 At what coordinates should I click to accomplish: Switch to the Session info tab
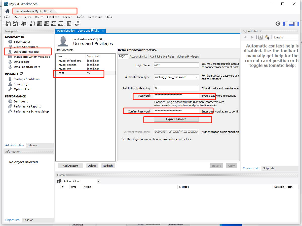pos(28,220)
